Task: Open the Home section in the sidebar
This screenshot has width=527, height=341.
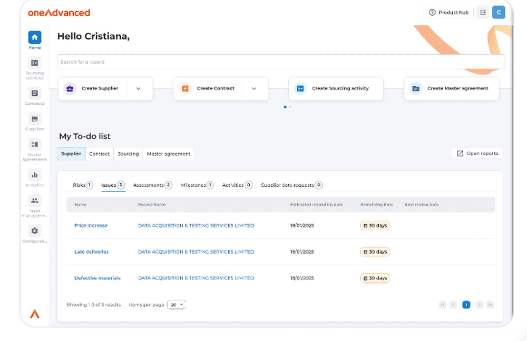Action: pos(34,38)
